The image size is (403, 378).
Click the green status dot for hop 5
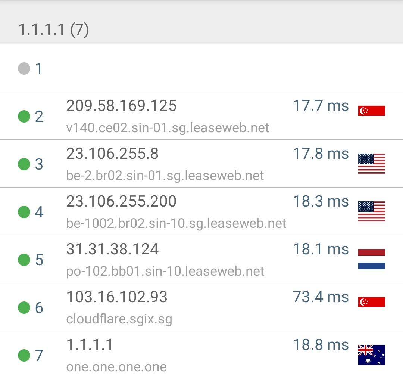(x=24, y=260)
